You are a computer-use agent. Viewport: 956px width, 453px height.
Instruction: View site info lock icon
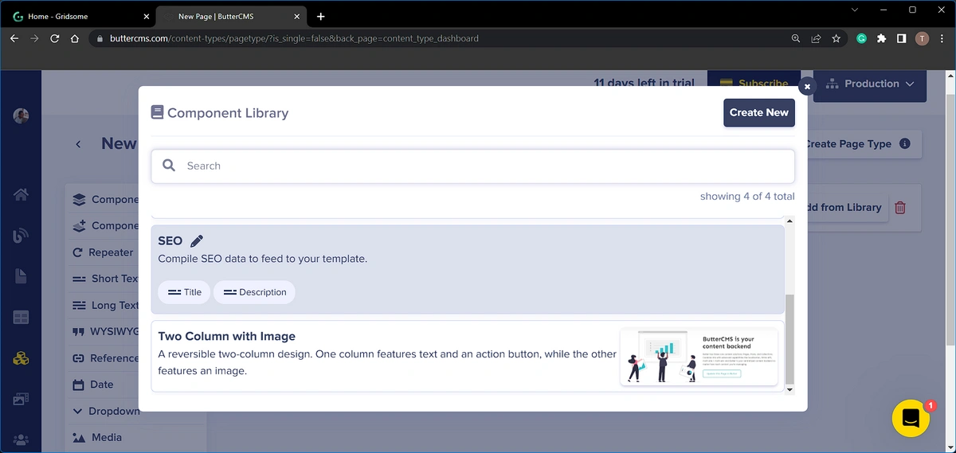click(100, 38)
